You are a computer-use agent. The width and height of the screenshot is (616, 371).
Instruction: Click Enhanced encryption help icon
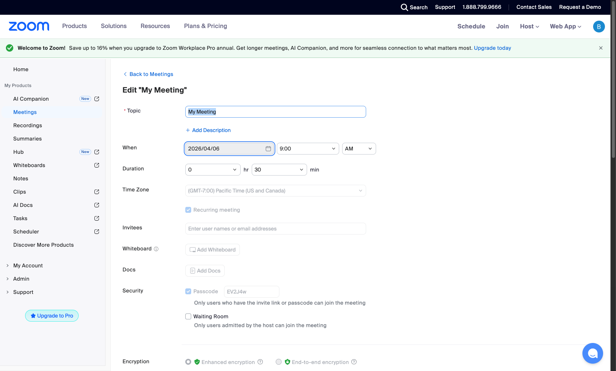click(260, 362)
